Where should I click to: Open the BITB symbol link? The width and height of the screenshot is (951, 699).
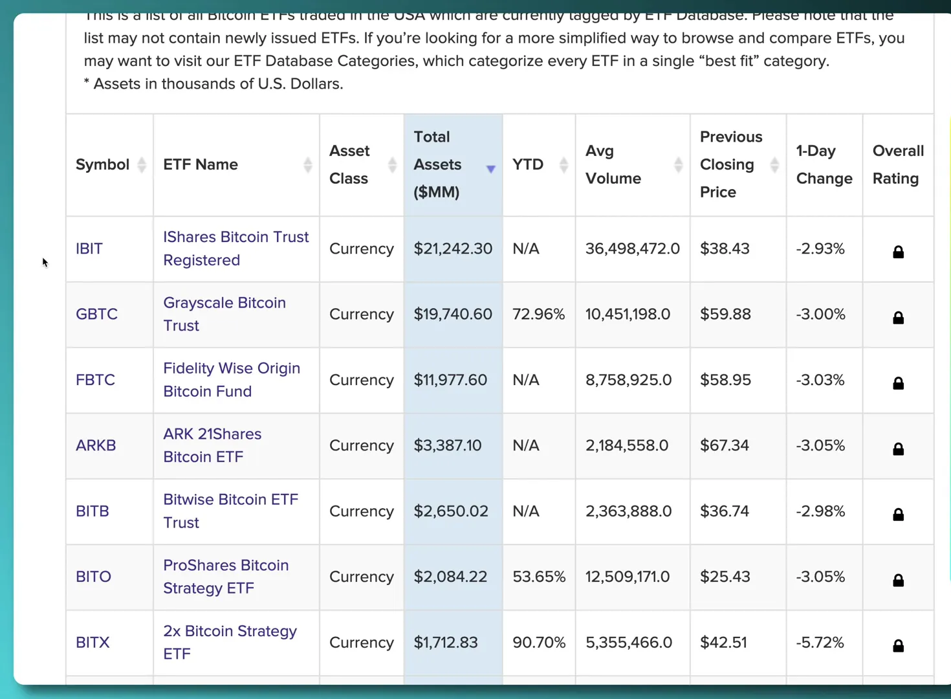(x=93, y=511)
